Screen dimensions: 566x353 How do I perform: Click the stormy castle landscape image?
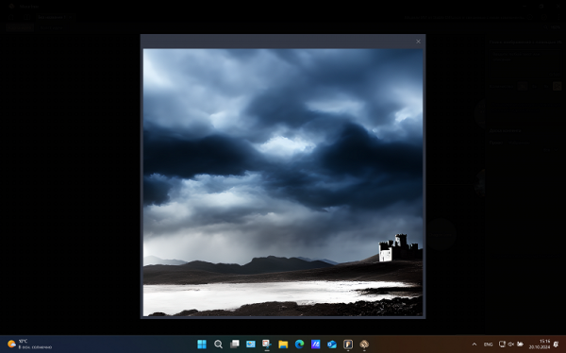tap(283, 182)
